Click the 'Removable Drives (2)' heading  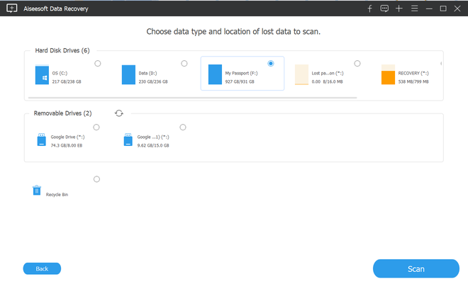(62, 113)
